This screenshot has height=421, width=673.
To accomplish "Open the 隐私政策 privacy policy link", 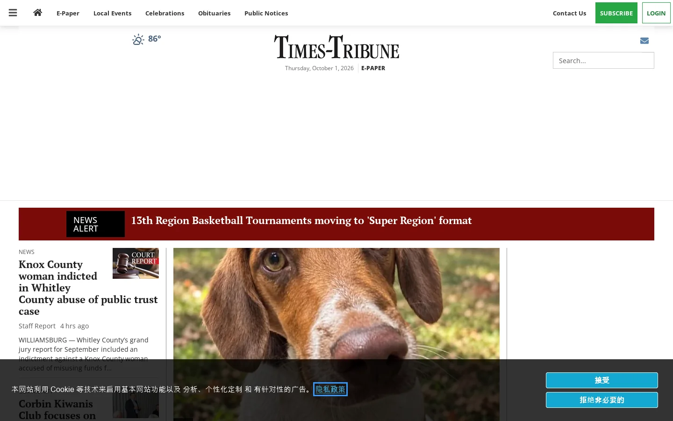I will [x=330, y=389].
